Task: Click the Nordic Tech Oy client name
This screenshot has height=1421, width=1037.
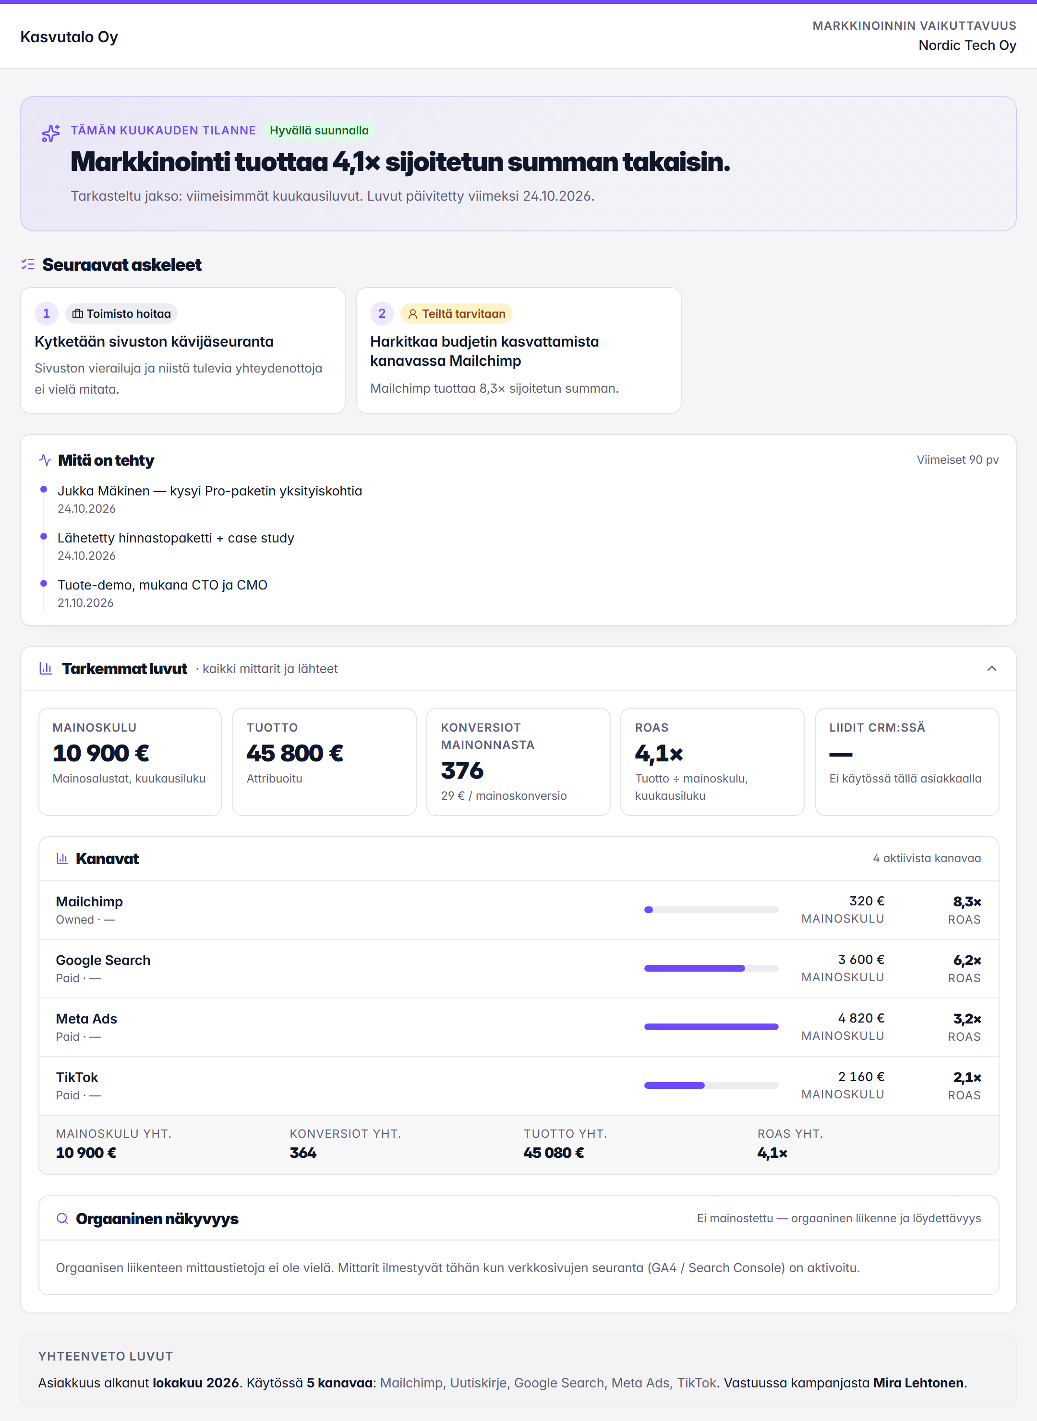Action: point(967,45)
